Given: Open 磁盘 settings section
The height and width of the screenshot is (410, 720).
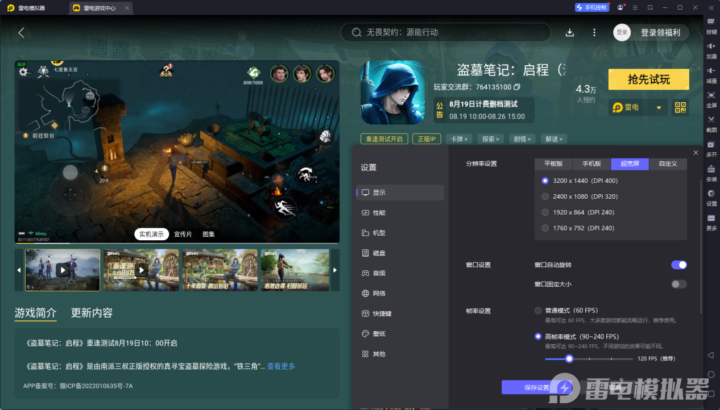Looking at the screenshot, I should [x=400, y=253].
